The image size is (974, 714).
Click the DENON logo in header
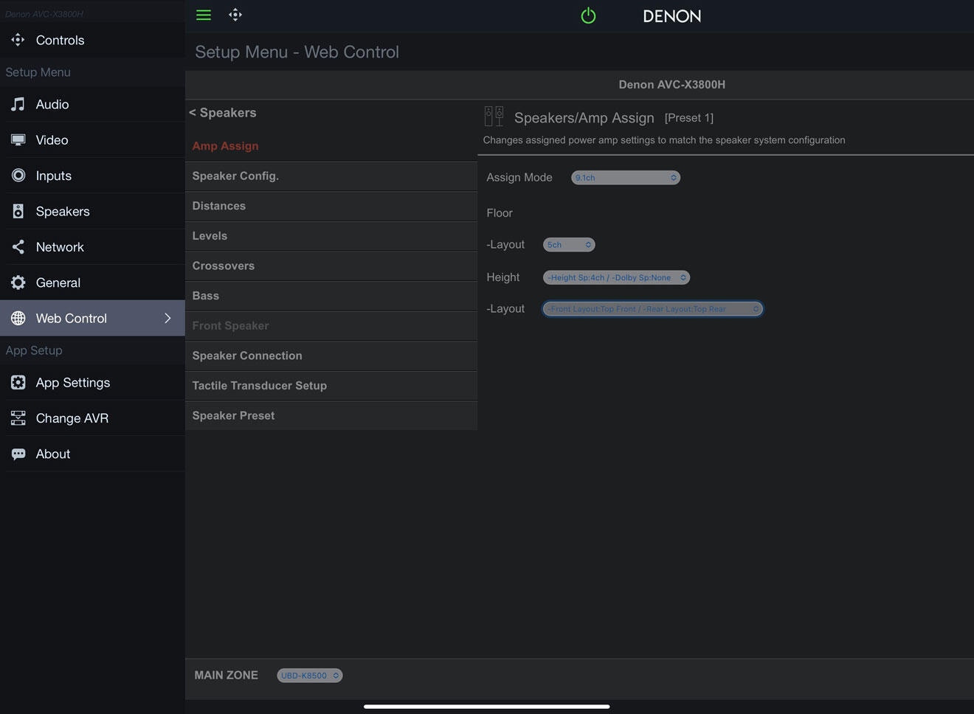pyautogui.click(x=672, y=16)
